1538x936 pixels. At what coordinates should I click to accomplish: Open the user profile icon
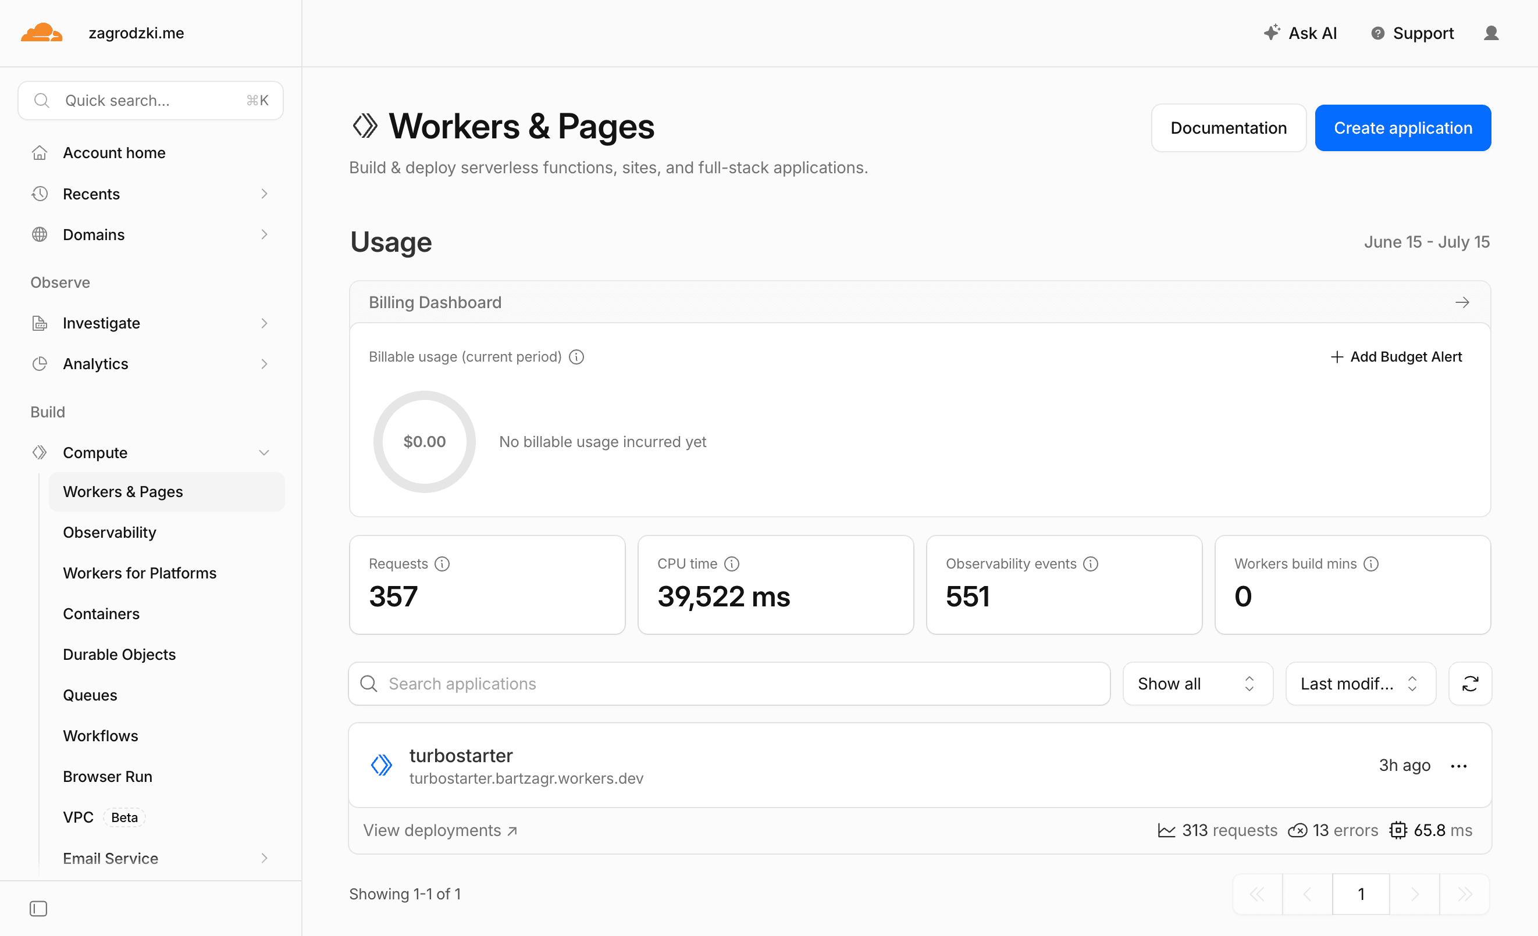1490,33
